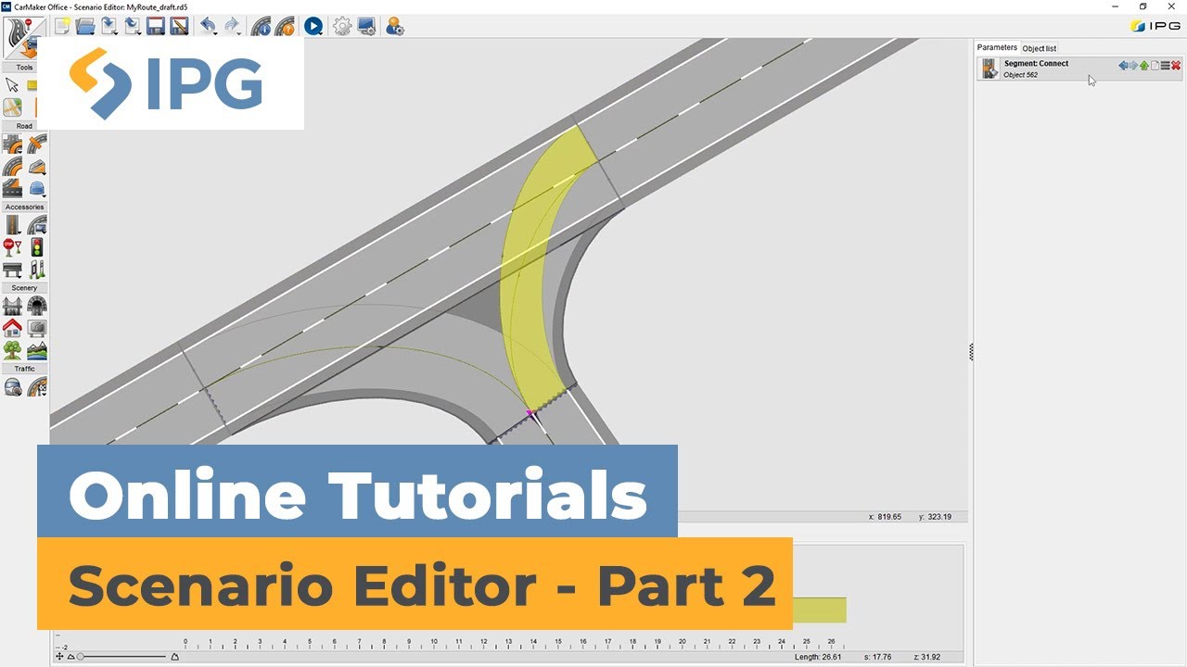Image resolution: width=1187 pixels, height=667 pixels.
Task: Select the map tool in Tools
Action: 13,107
